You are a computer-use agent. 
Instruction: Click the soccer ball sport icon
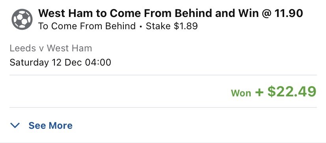click(x=22, y=19)
